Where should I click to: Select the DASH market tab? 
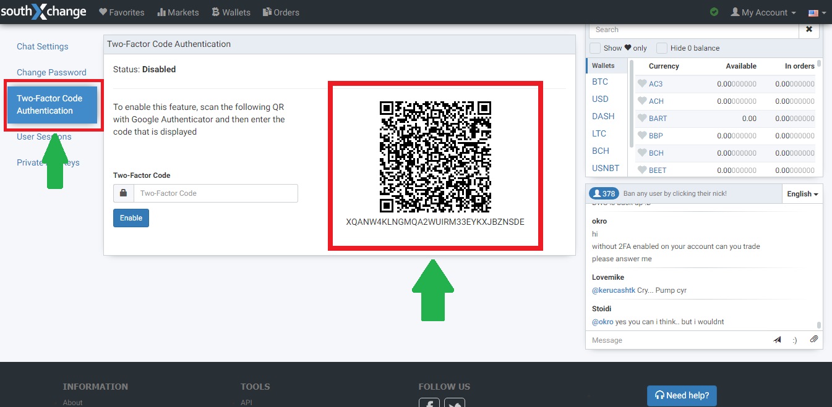(x=603, y=116)
